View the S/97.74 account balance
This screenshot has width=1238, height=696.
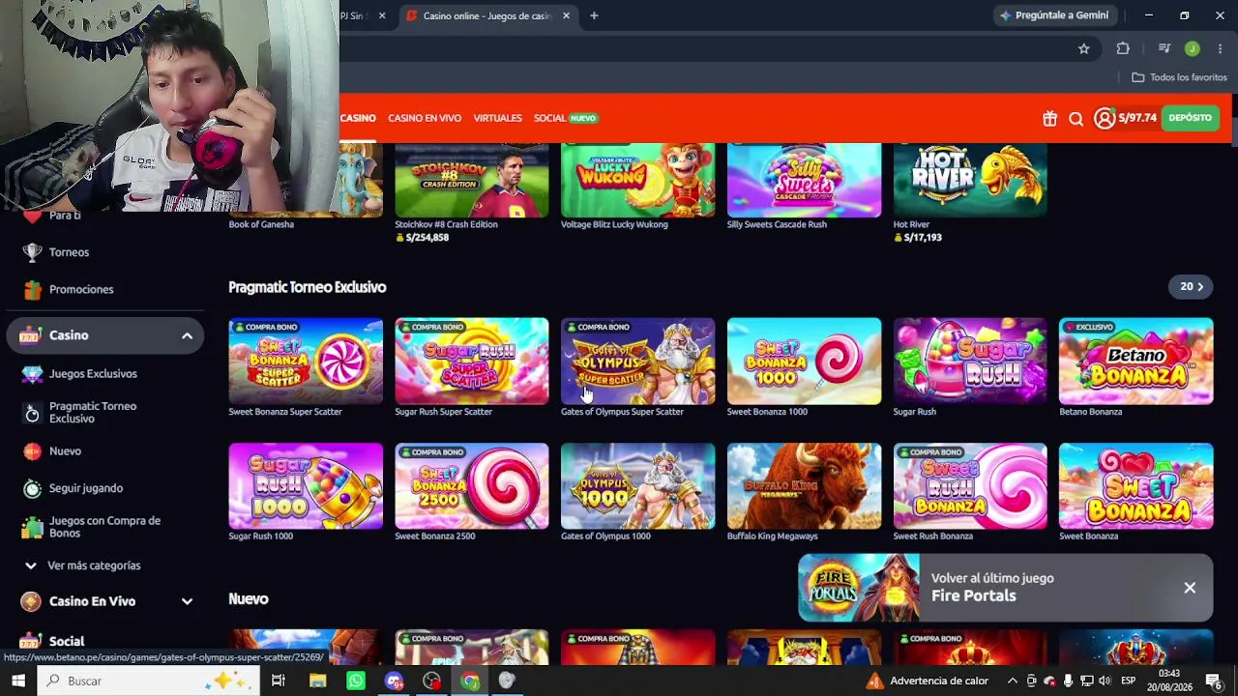point(1137,118)
